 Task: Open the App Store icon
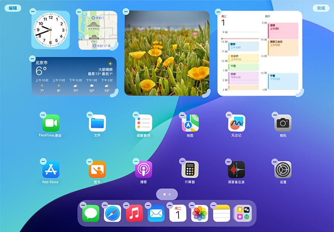[51, 169]
